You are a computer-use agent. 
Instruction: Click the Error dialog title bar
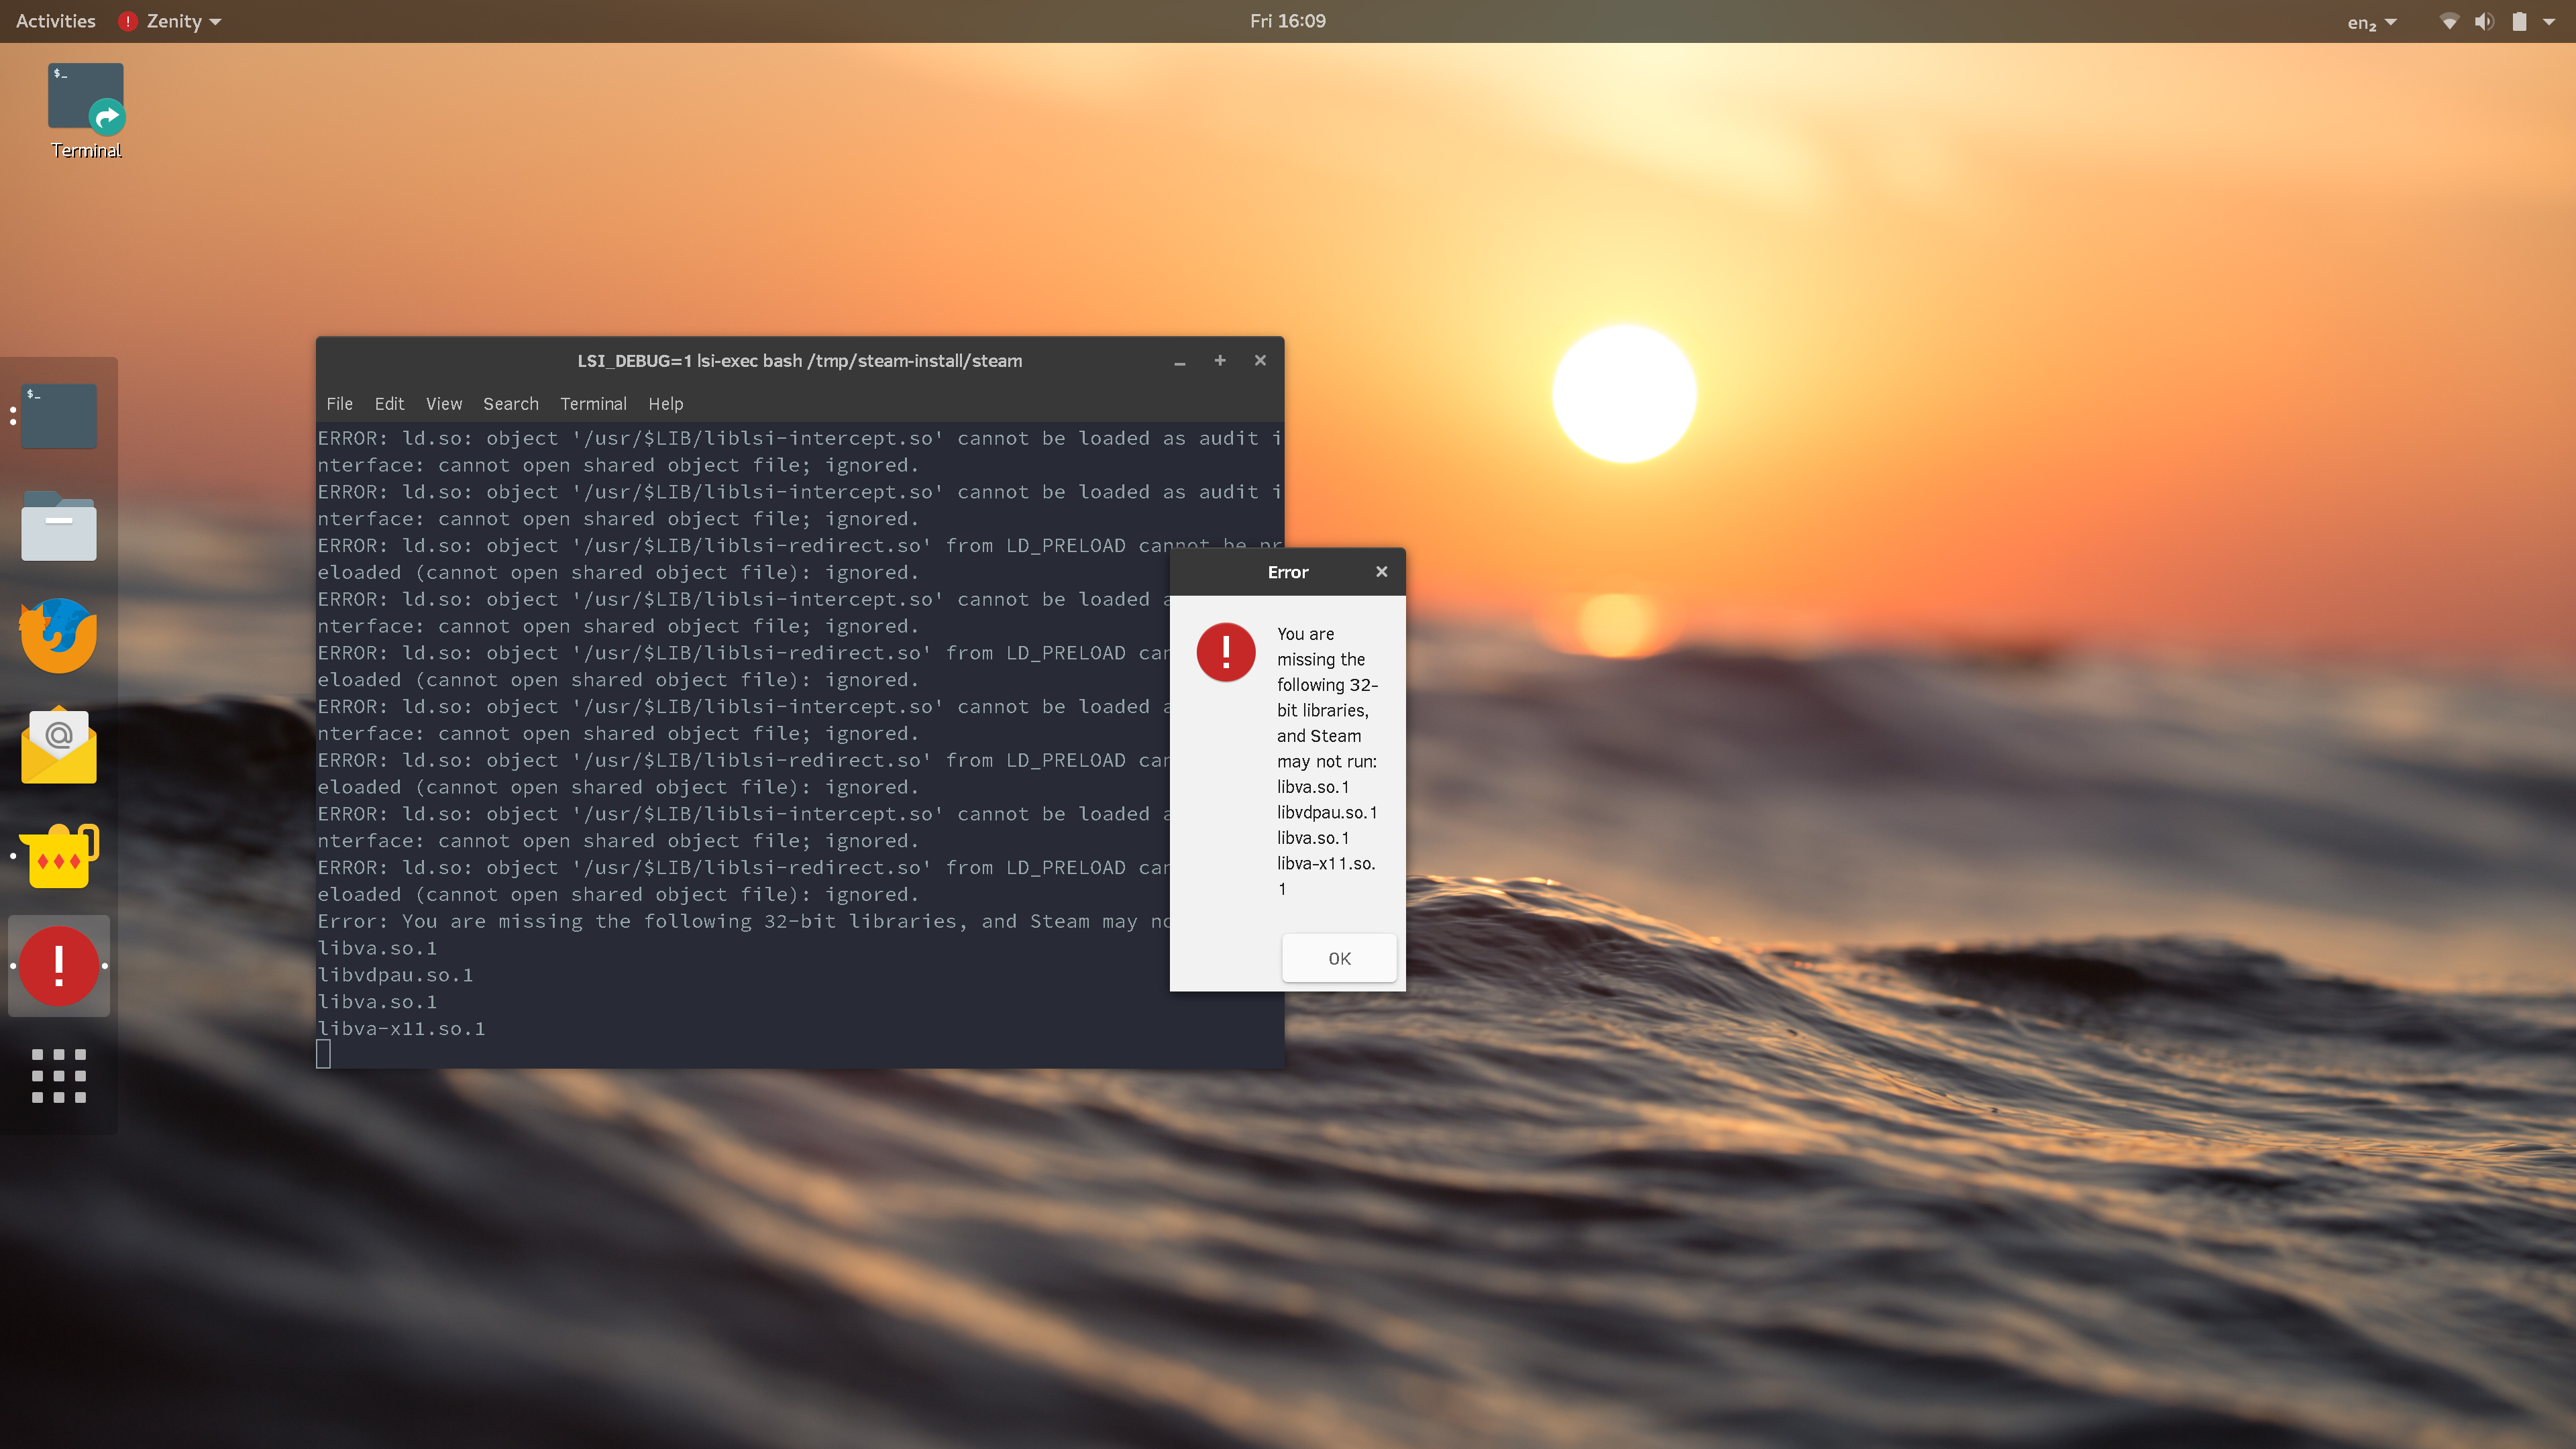(x=1287, y=572)
